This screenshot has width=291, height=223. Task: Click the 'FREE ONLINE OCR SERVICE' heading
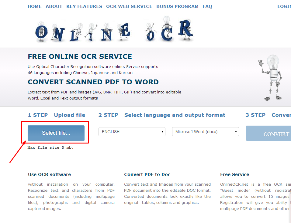click(x=80, y=56)
